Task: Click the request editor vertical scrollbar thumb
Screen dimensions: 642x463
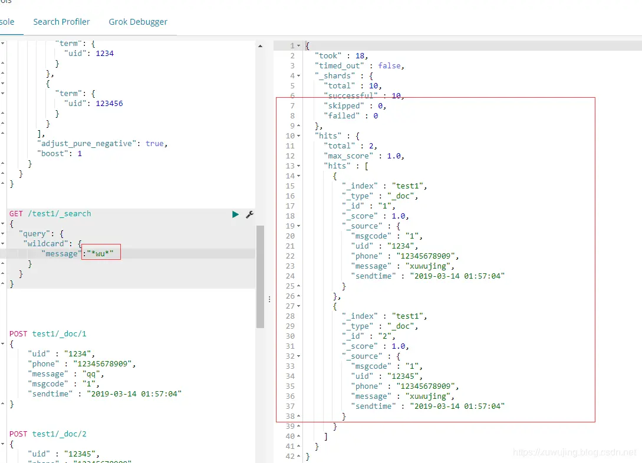Action: pos(260,277)
